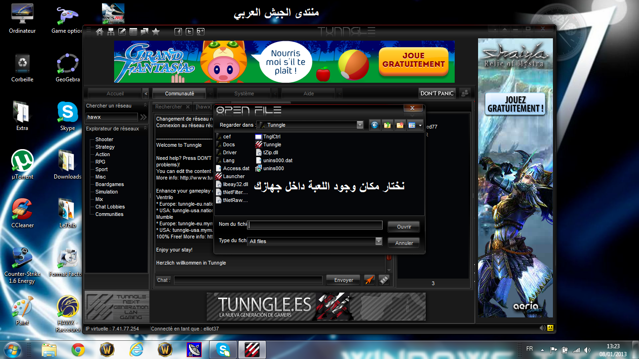Click the file name input field

(315, 225)
